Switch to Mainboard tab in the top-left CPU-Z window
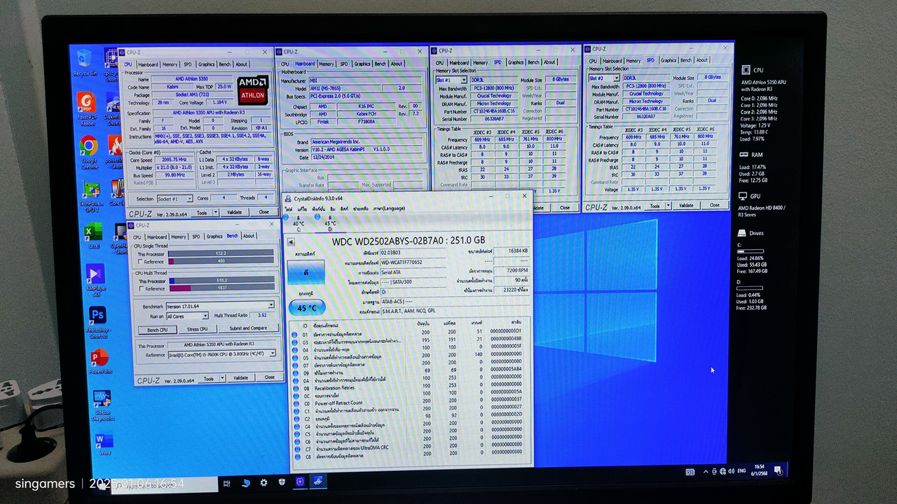 pyautogui.click(x=148, y=64)
